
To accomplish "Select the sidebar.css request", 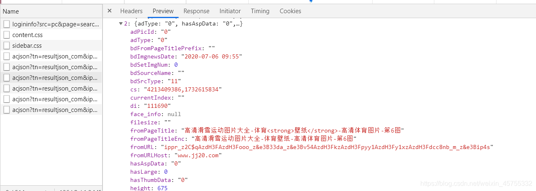I will (x=51, y=46).
